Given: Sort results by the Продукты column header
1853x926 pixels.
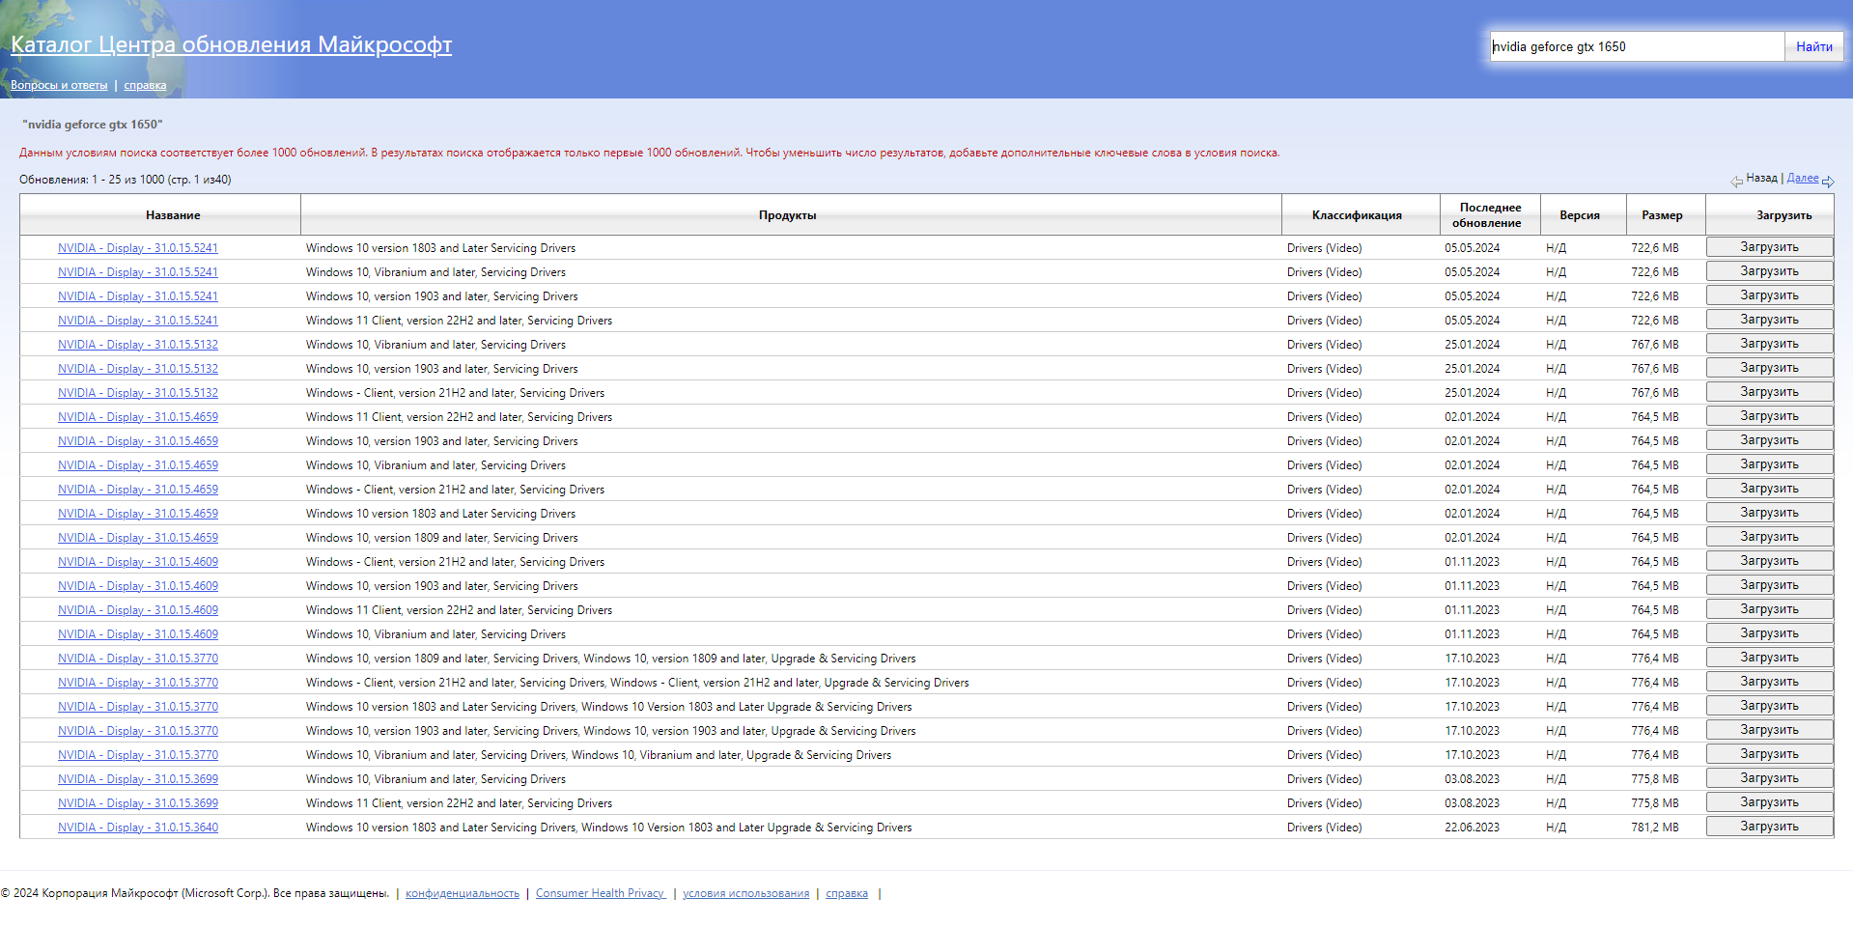Looking at the screenshot, I should [x=787, y=215].
